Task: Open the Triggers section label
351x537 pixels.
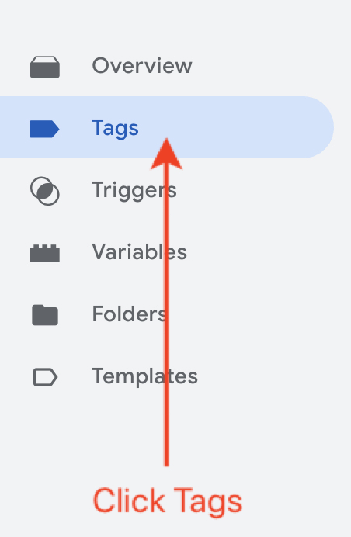Action: click(x=134, y=191)
